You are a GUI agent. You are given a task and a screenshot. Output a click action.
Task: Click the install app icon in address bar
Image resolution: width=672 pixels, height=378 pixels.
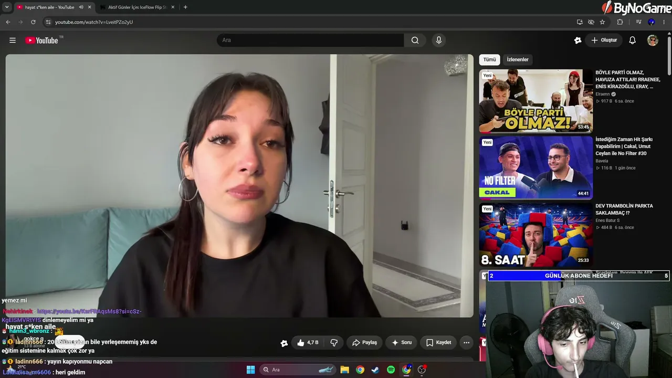(x=580, y=22)
